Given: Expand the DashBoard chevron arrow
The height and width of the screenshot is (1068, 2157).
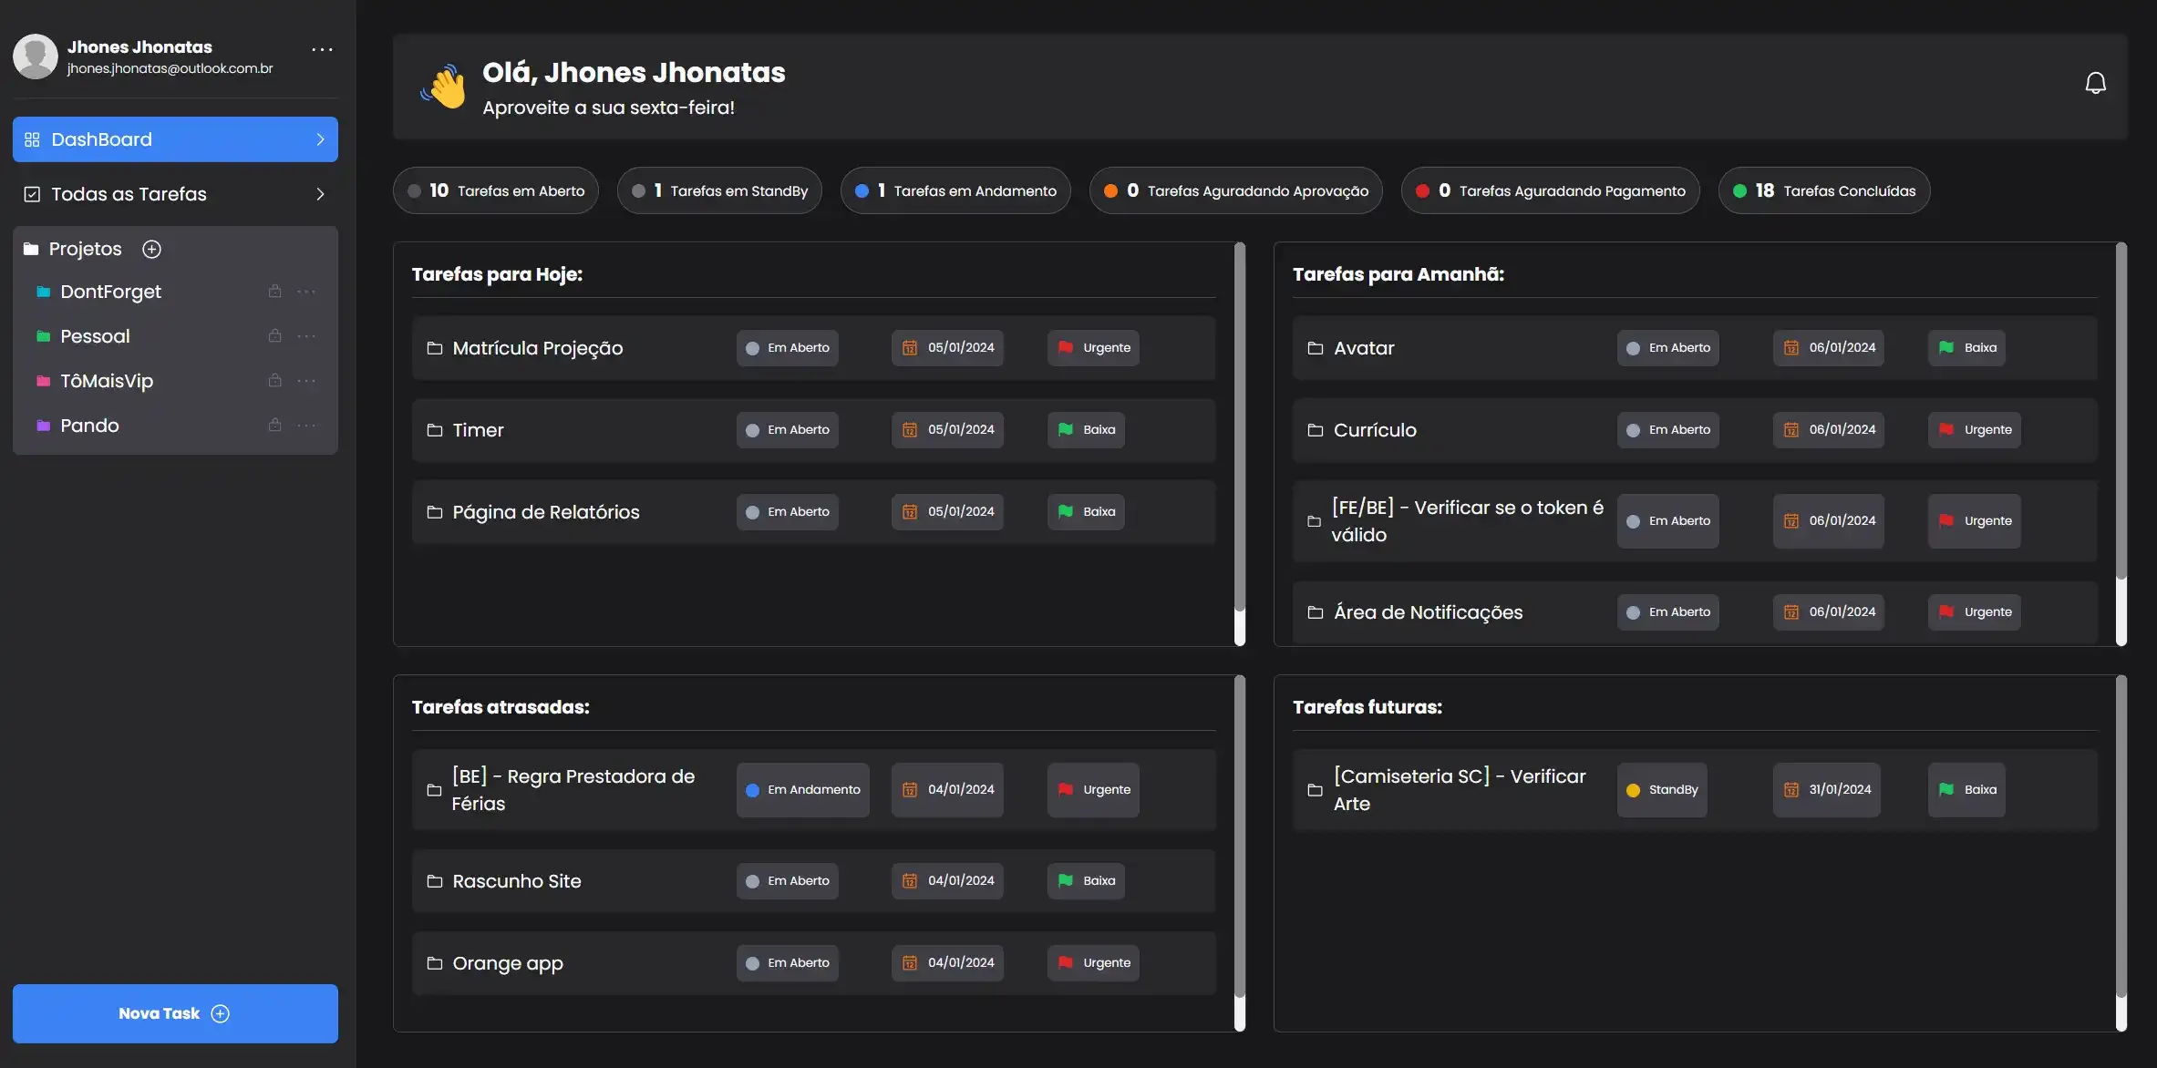Looking at the screenshot, I should point(320,139).
